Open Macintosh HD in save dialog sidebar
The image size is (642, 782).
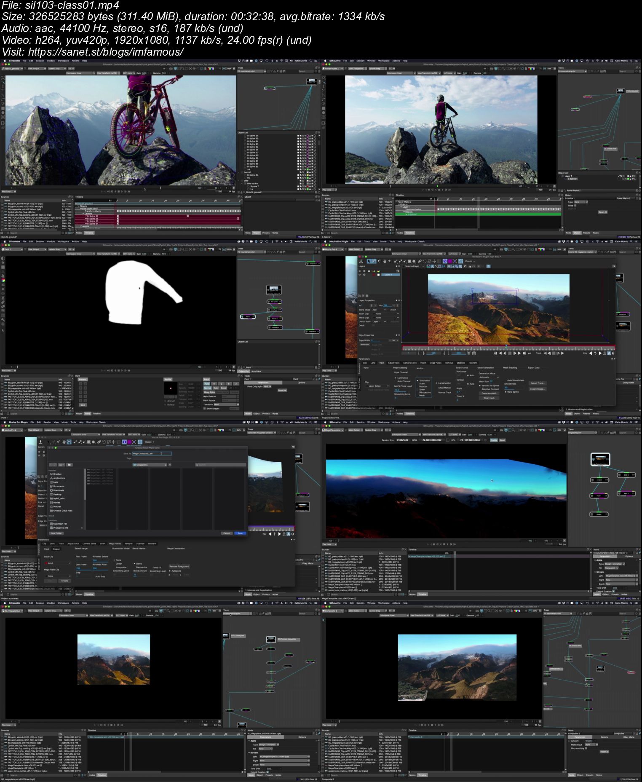coord(58,524)
